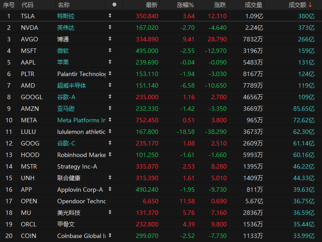
Task: Open the 英伟达 stock name link
Action: [x=66, y=28]
